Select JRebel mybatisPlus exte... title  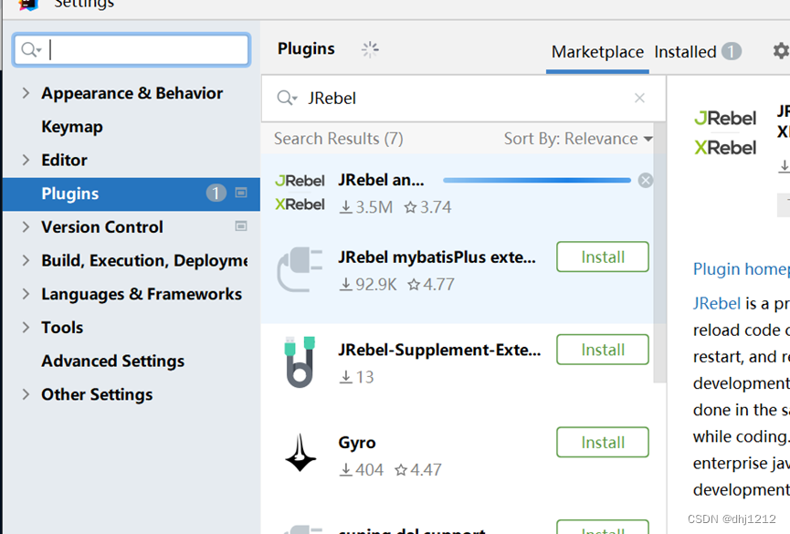point(437,257)
